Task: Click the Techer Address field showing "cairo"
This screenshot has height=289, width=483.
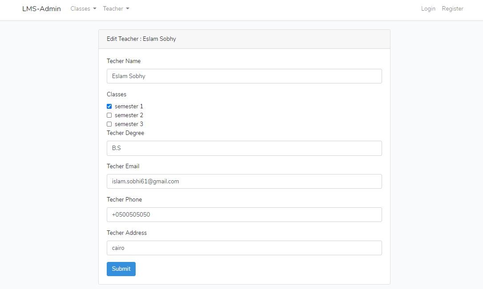Action: tap(244, 248)
